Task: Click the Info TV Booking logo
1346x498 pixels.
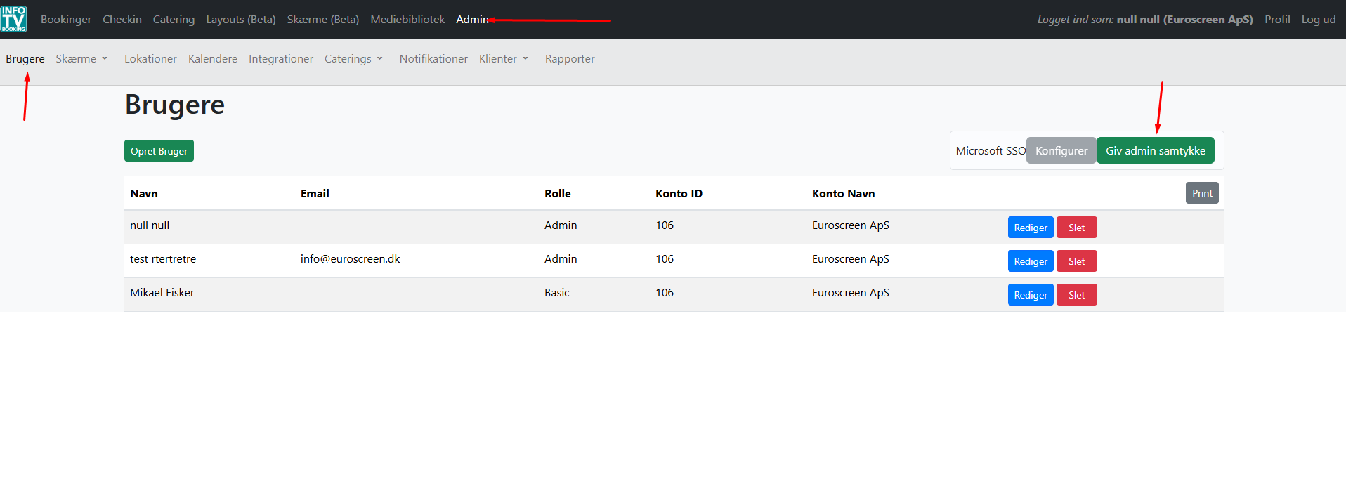Action: [14, 19]
